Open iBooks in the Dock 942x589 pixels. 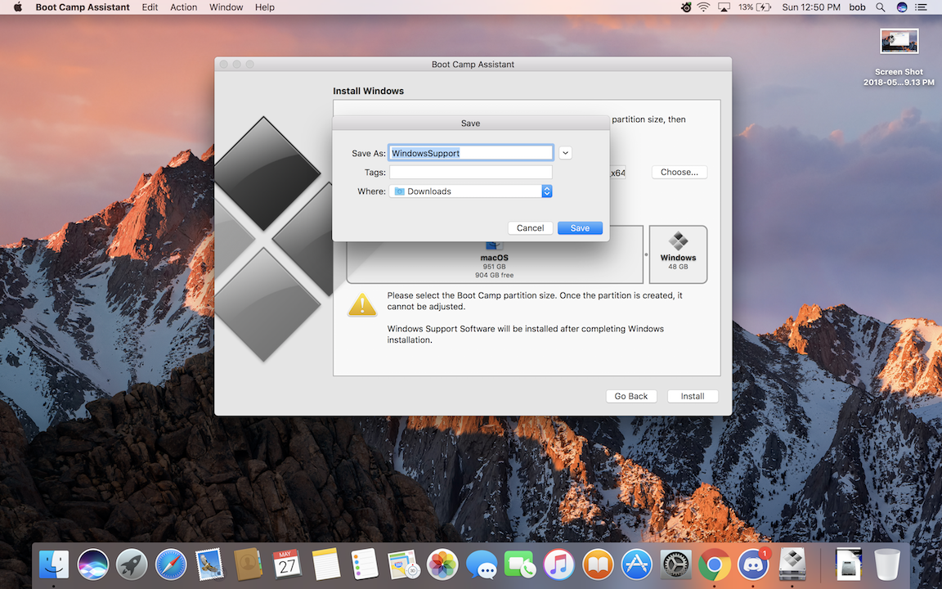coord(598,565)
